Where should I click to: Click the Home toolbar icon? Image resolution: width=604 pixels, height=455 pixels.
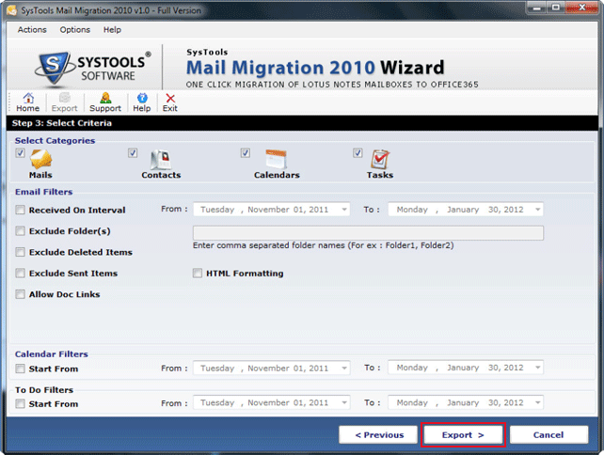pos(27,102)
